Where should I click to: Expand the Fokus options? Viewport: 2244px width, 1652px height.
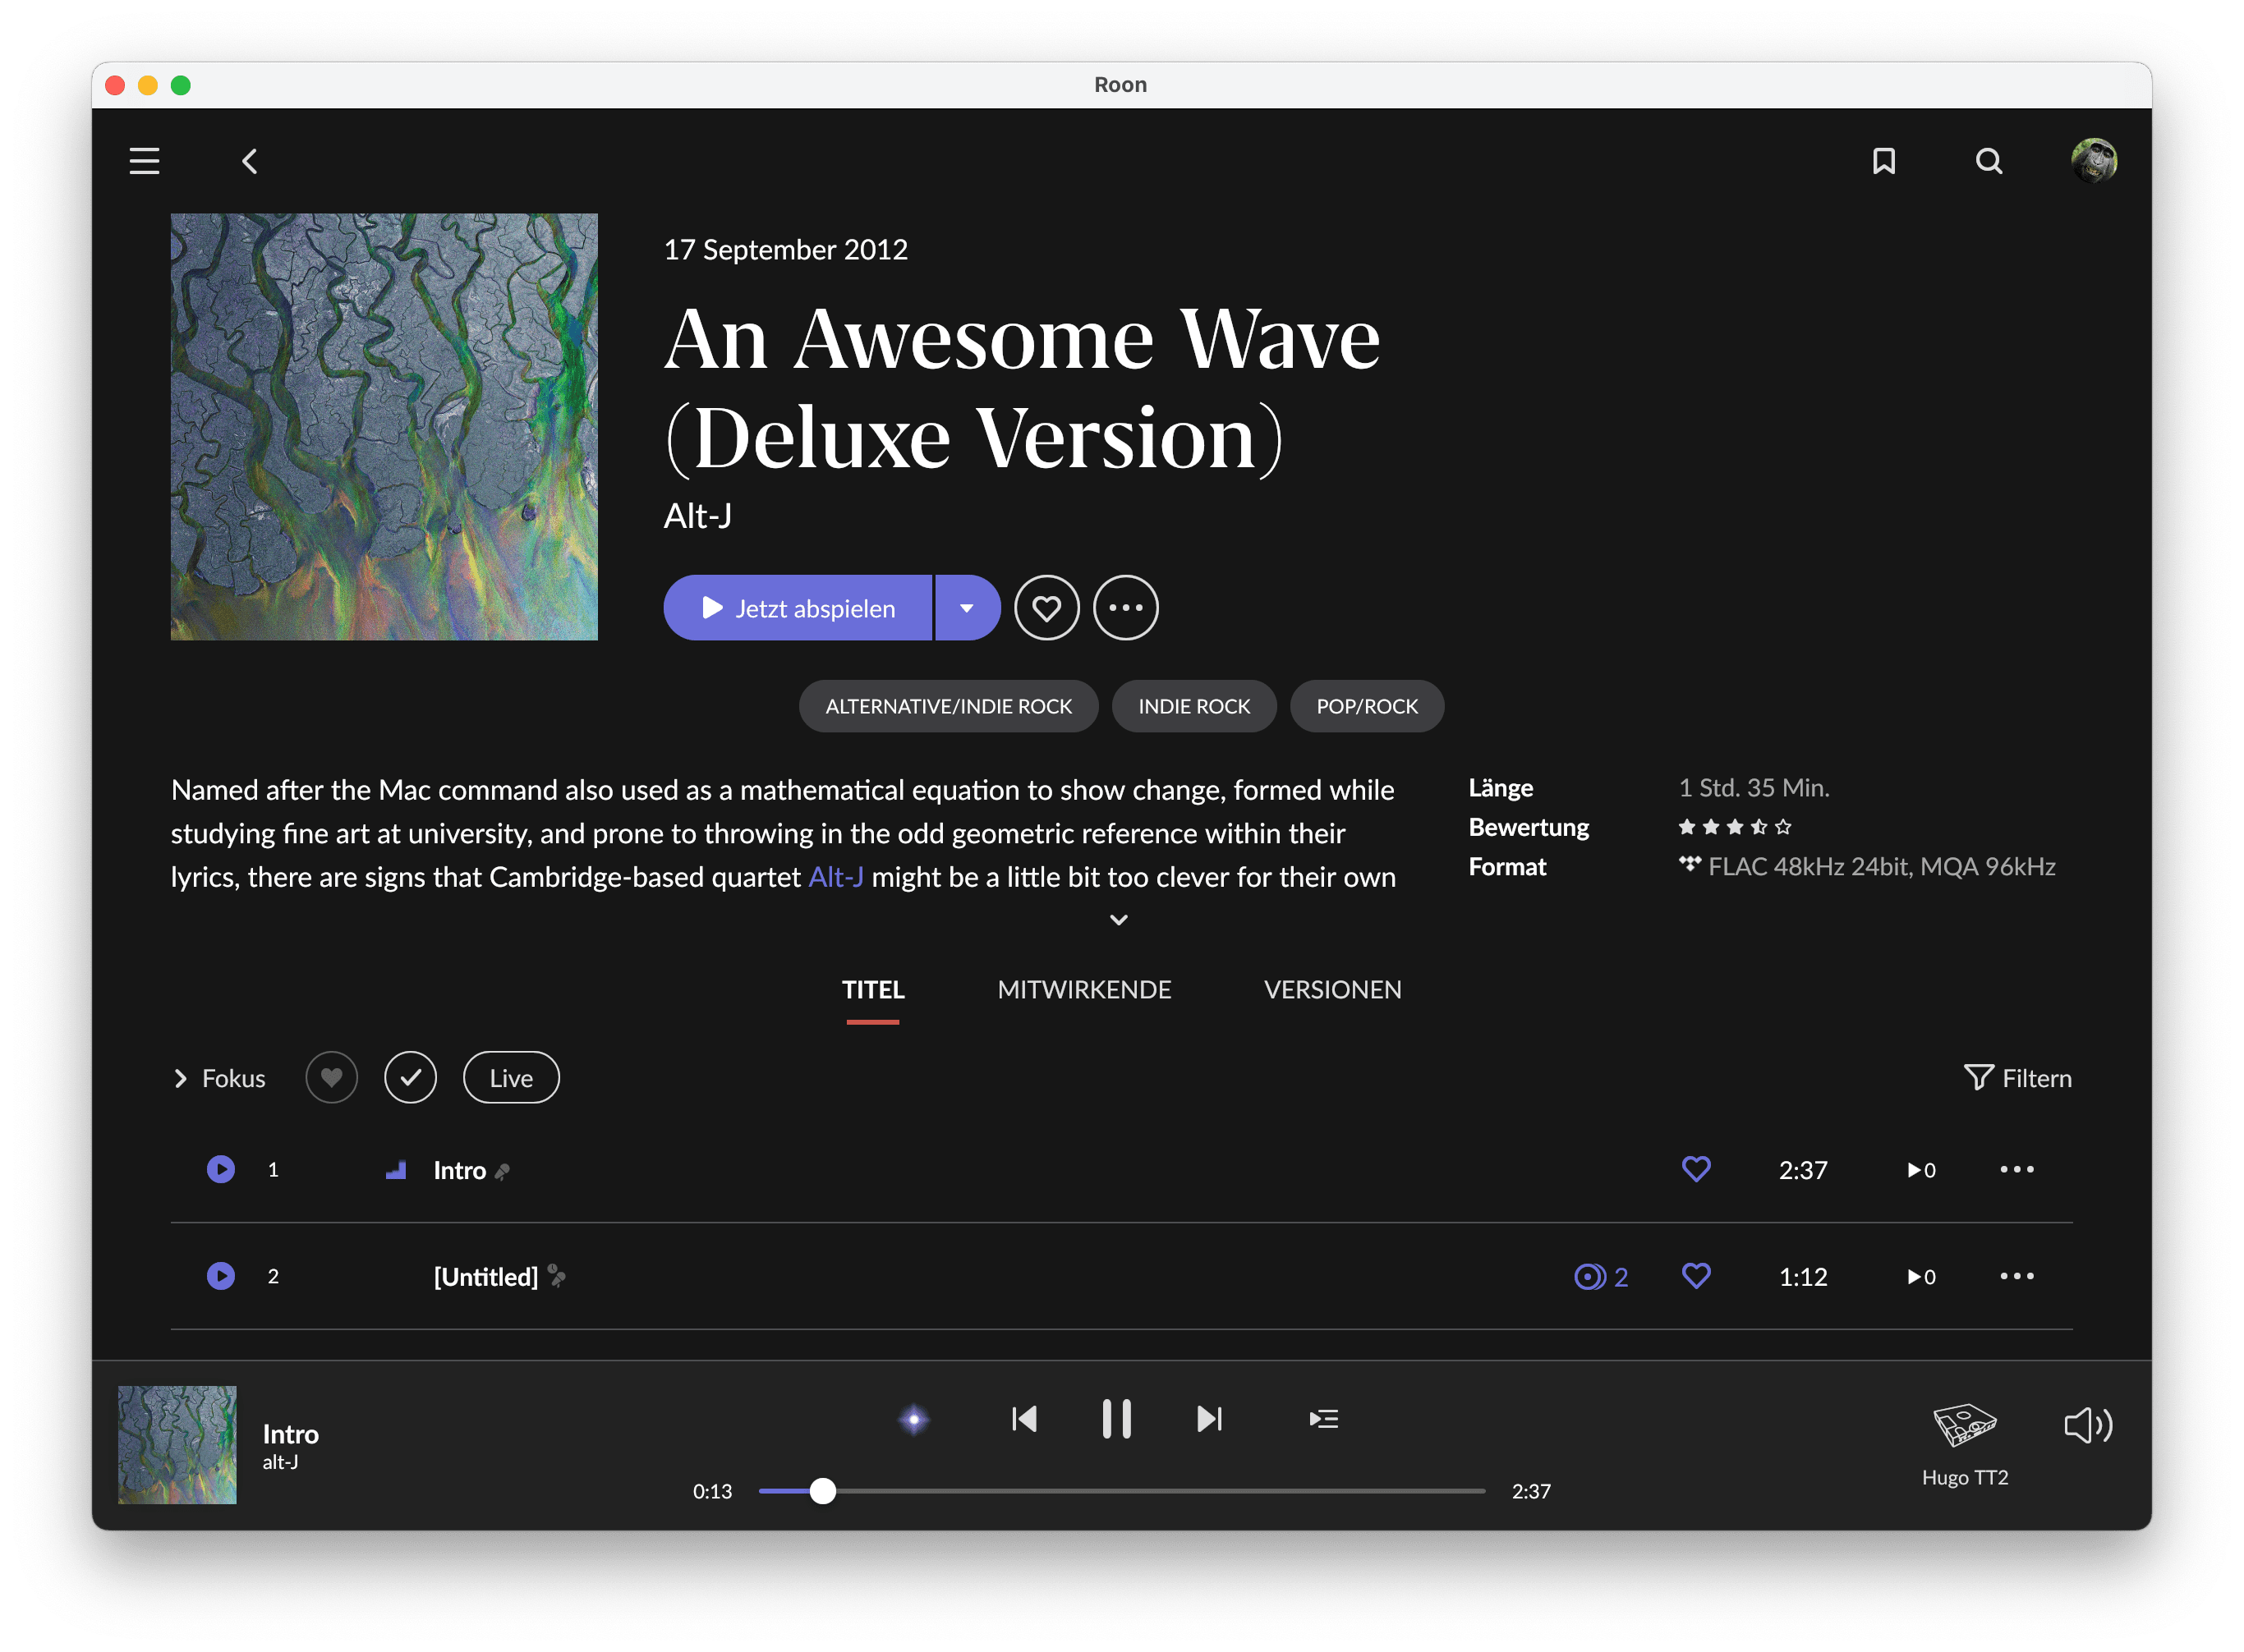219,1078
